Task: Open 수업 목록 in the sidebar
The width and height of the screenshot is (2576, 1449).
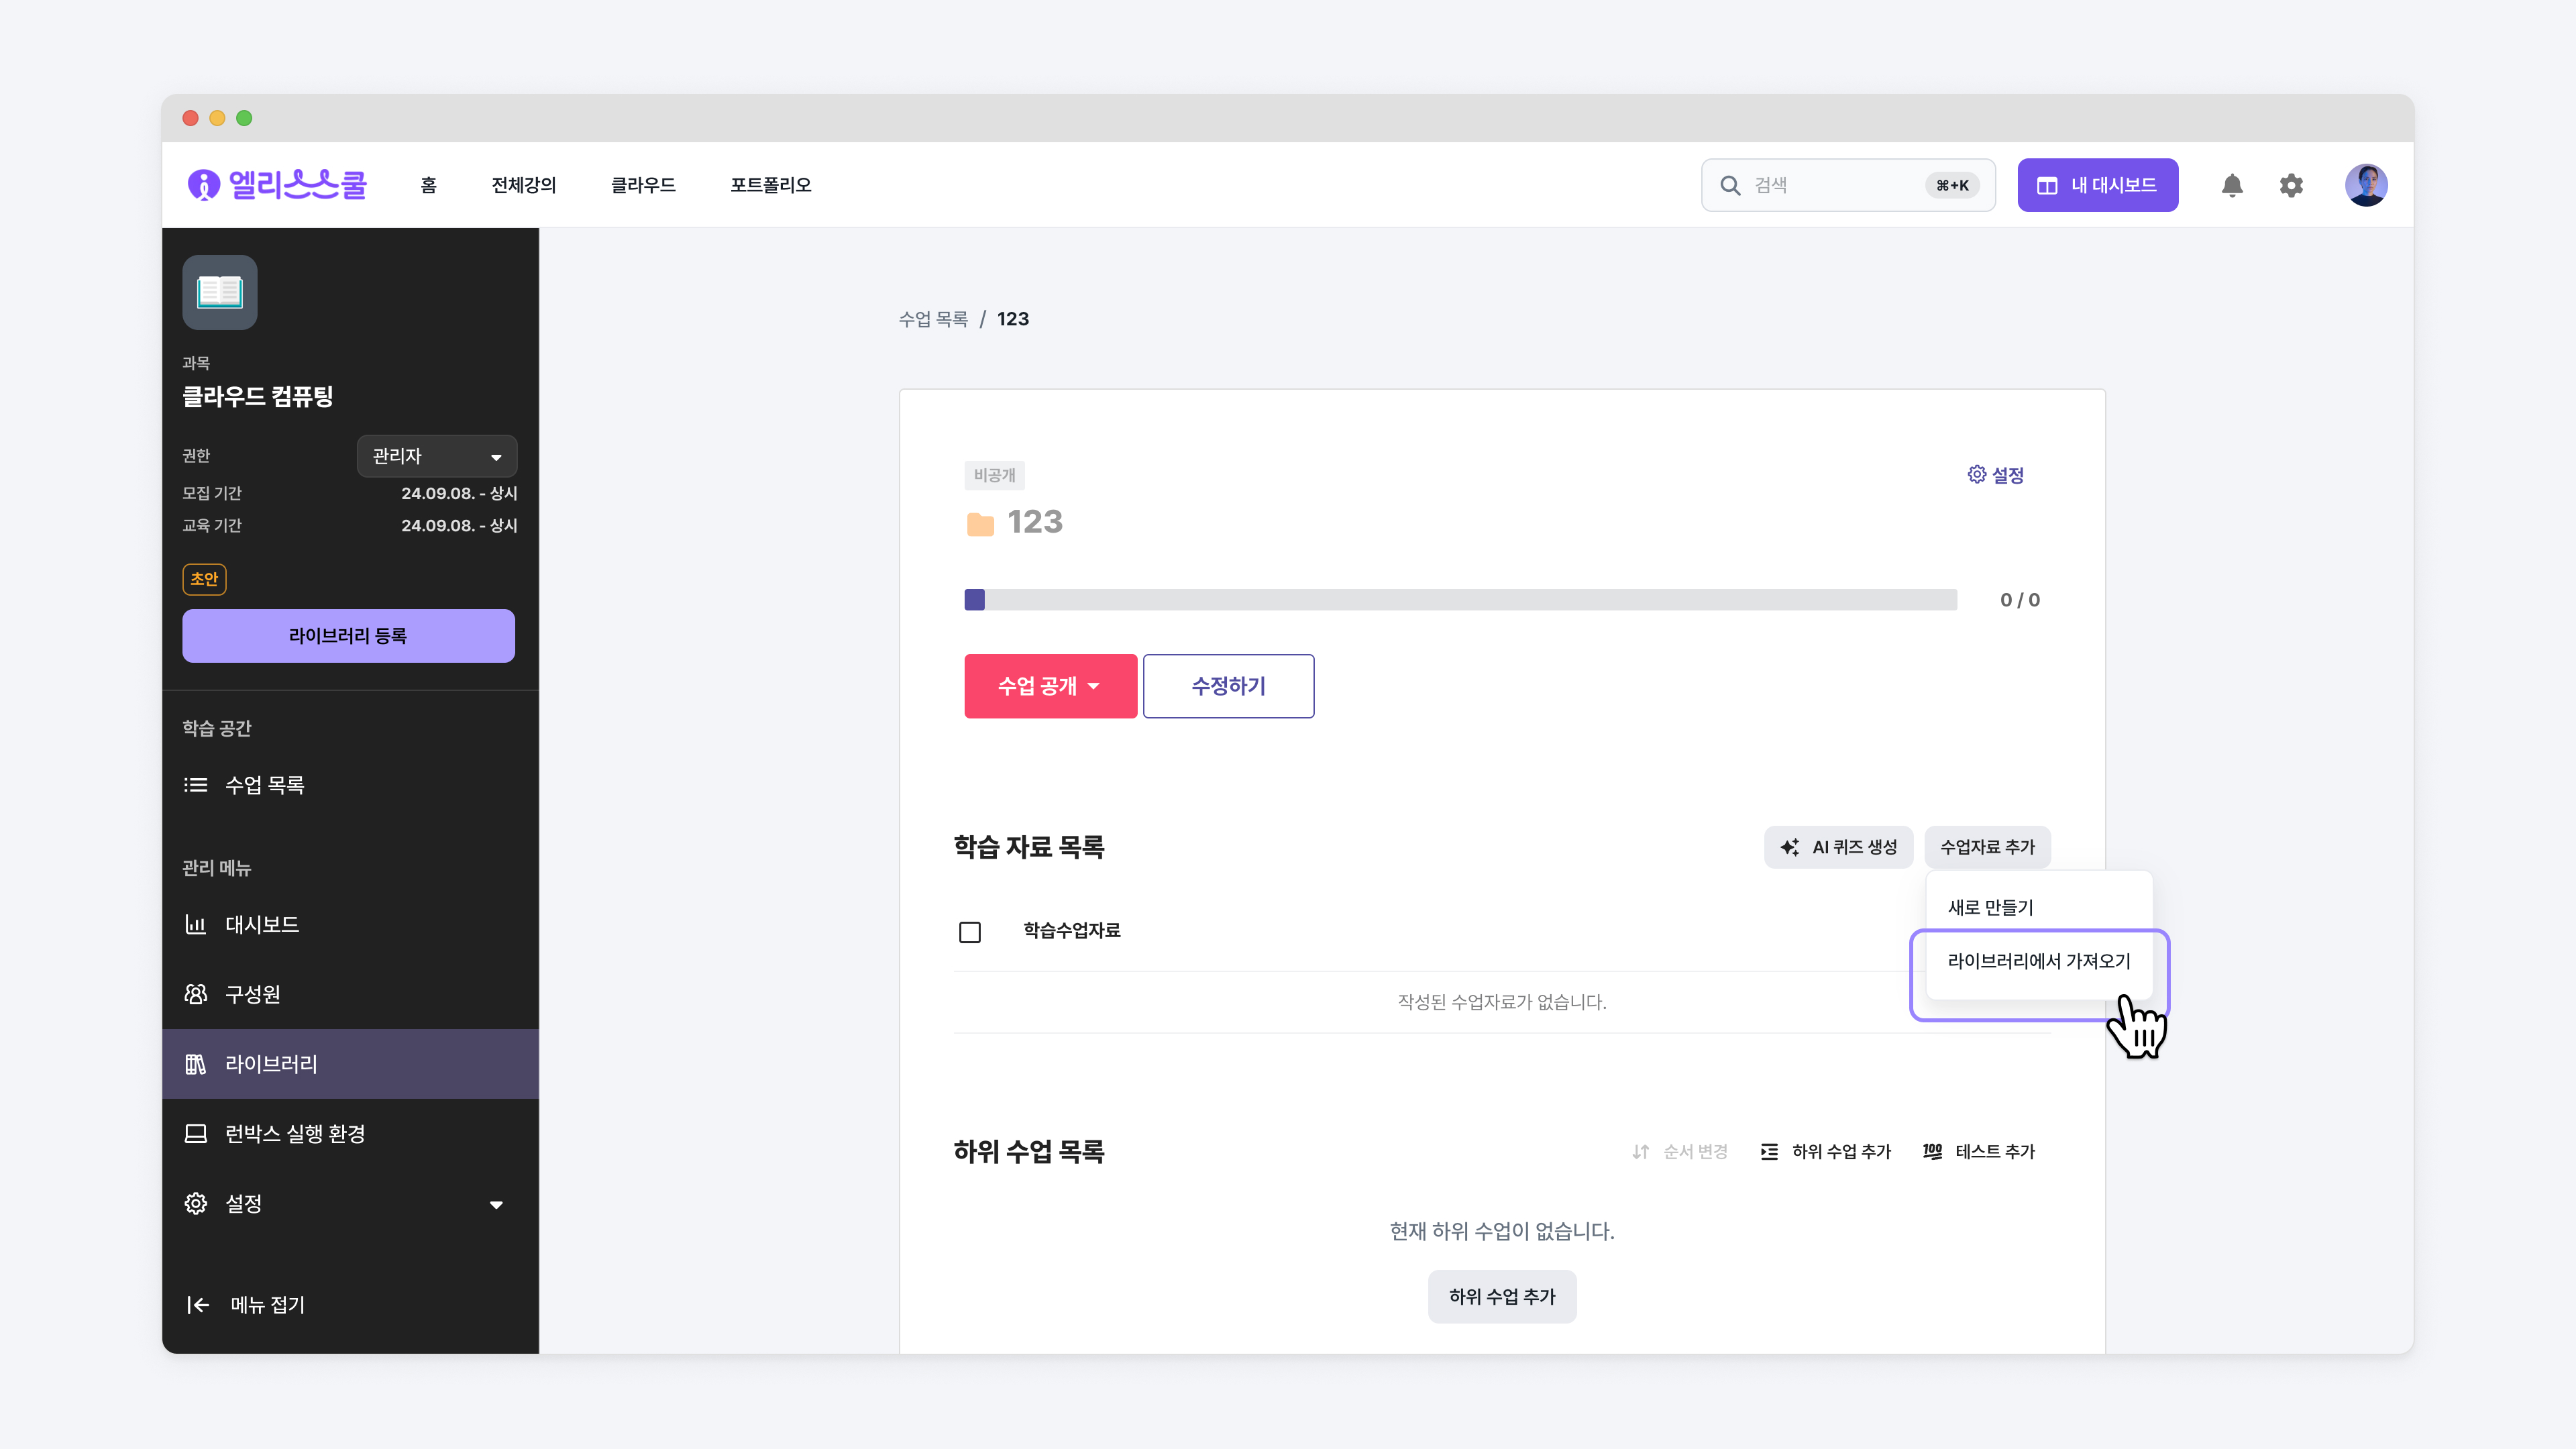Action: (350, 785)
